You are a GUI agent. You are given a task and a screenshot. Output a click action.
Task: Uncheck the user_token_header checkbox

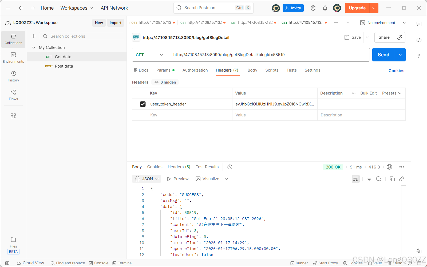tap(143, 104)
